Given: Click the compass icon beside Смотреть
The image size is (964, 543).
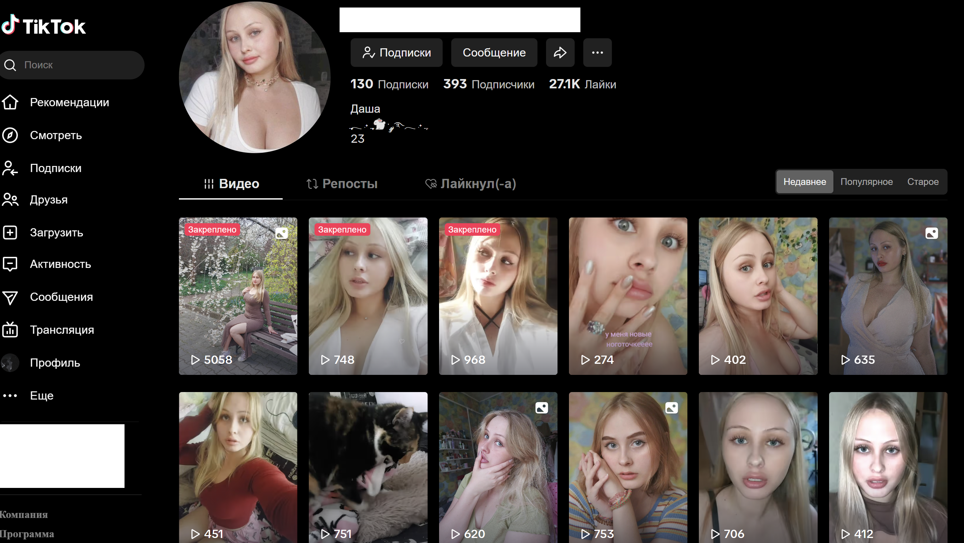Looking at the screenshot, I should click(10, 135).
